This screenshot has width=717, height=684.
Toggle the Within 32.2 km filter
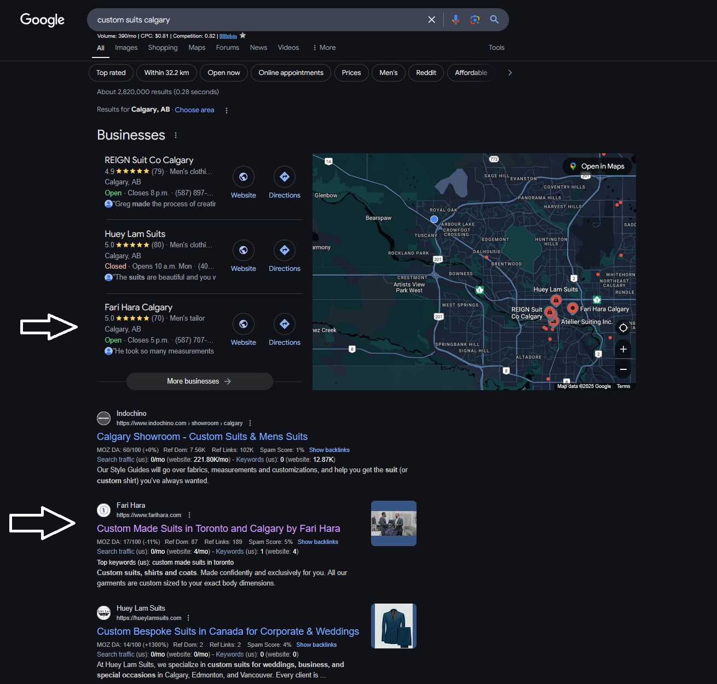tap(166, 73)
